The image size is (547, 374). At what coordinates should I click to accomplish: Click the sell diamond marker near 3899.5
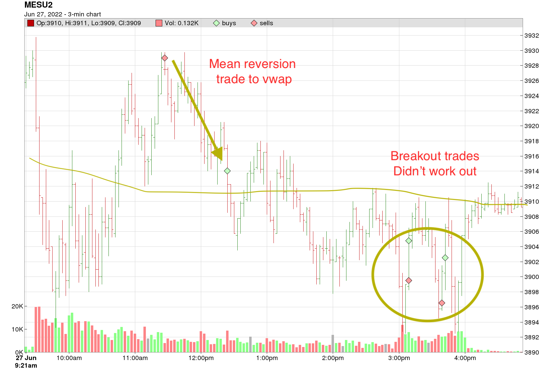pyautogui.click(x=409, y=280)
